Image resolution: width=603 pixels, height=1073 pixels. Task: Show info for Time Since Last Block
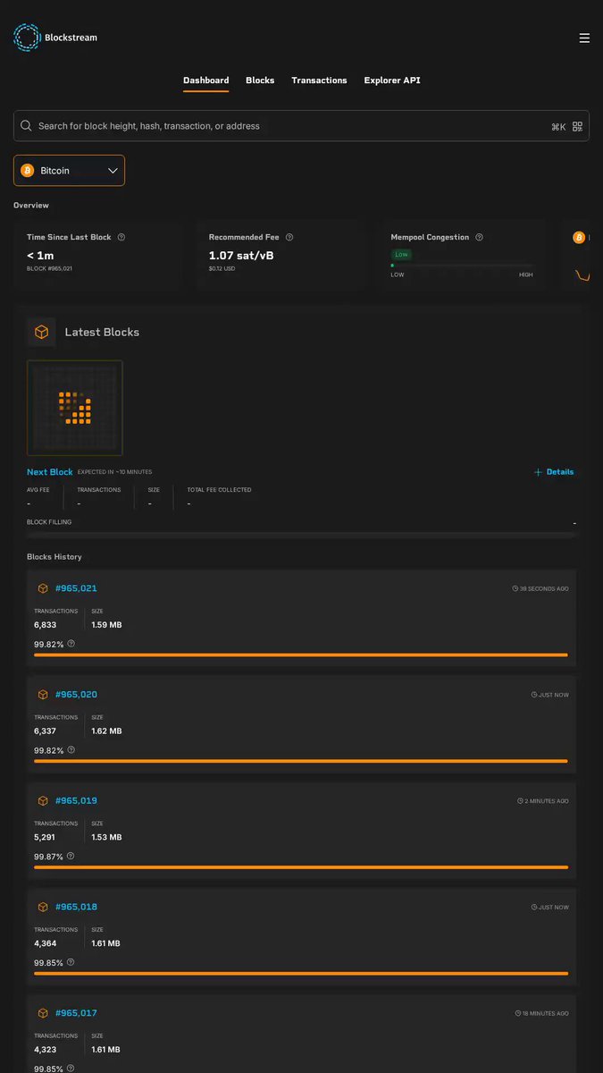pos(121,237)
